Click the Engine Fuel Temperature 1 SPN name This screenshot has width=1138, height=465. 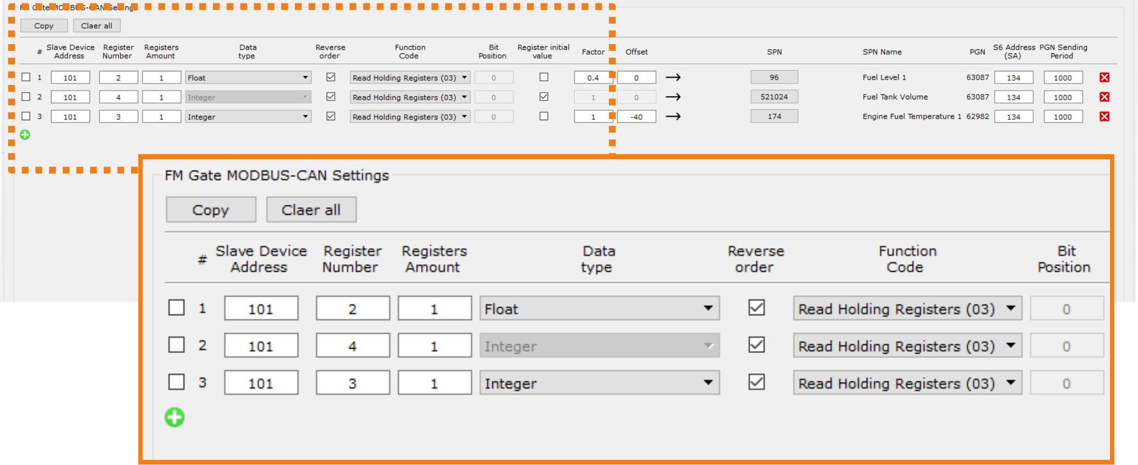coord(911,116)
